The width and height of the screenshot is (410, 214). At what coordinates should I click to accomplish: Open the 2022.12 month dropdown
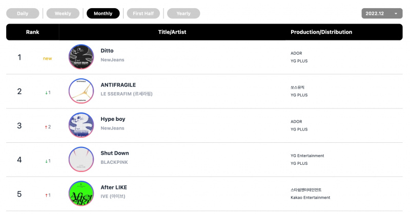coord(382,13)
